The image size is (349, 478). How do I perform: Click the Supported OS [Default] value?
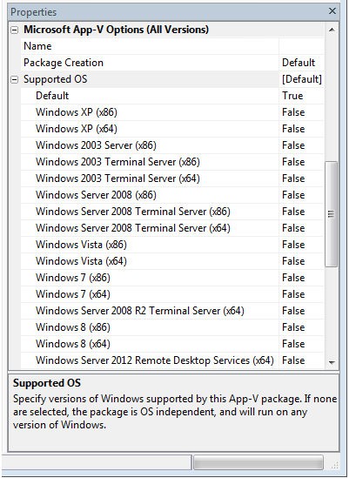coord(301,79)
